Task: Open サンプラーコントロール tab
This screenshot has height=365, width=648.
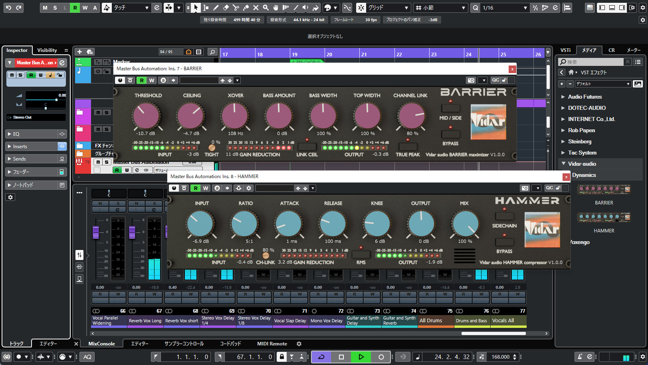Action: (x=184, y=343)
